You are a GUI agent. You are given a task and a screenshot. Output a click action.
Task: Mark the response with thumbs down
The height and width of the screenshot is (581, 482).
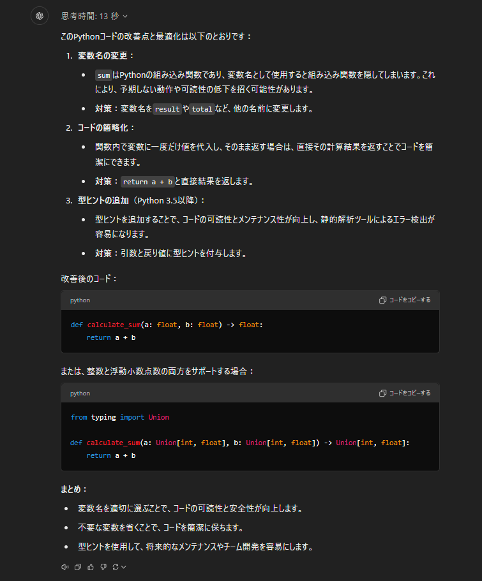tap(103, 566)
